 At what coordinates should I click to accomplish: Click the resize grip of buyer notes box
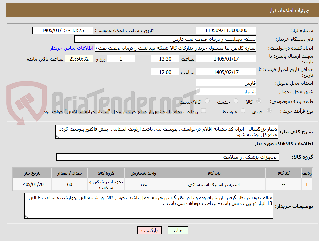pyautogui.click(x=26, y=217)
